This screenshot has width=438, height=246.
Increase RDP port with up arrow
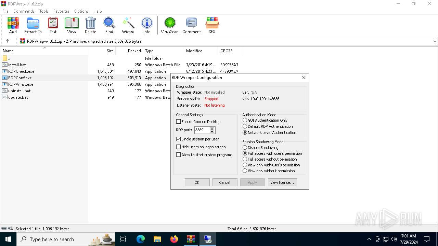(x=212, y=128)
